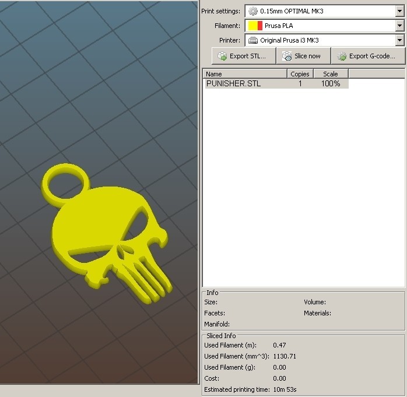Click the yellow filament color swatch
The height and width of the screenshot is (397, 407).
[253, 26]
